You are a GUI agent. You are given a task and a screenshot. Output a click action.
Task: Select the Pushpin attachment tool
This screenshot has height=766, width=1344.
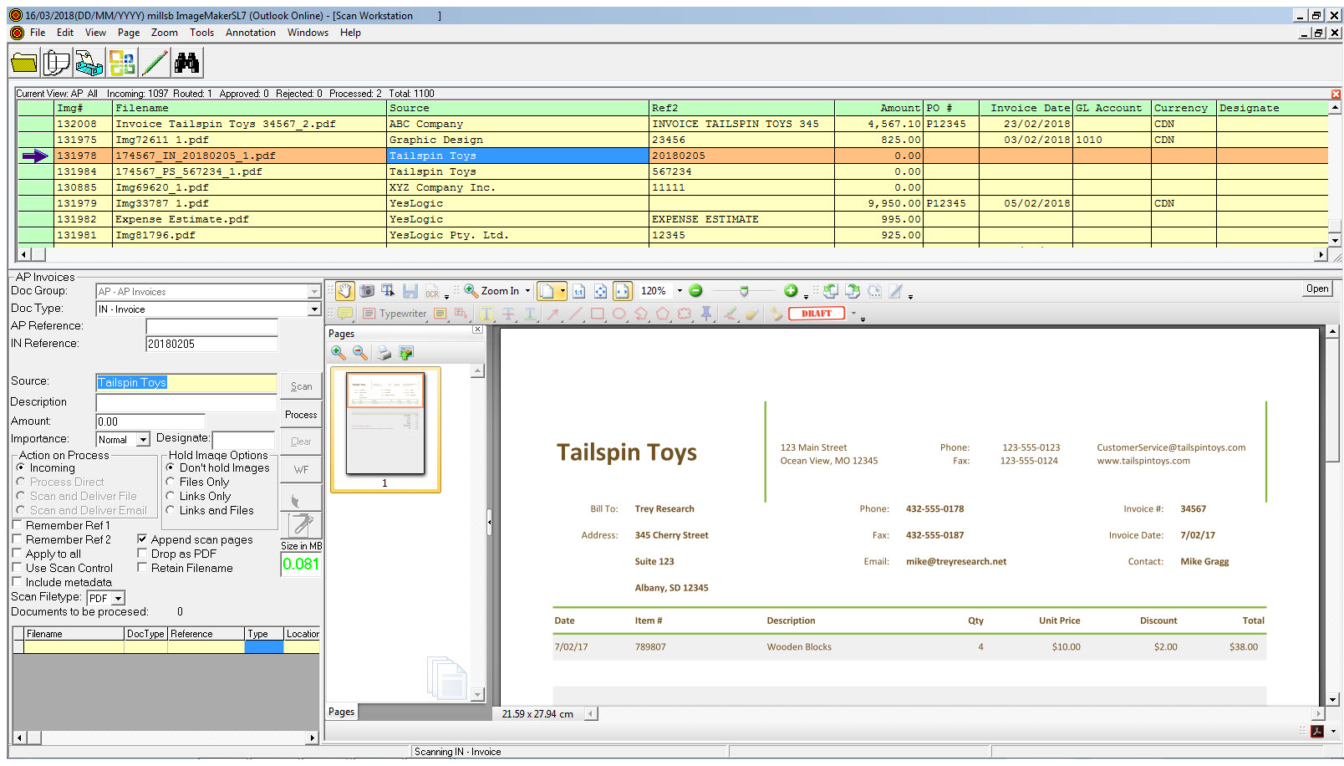(x=706, y=314)
